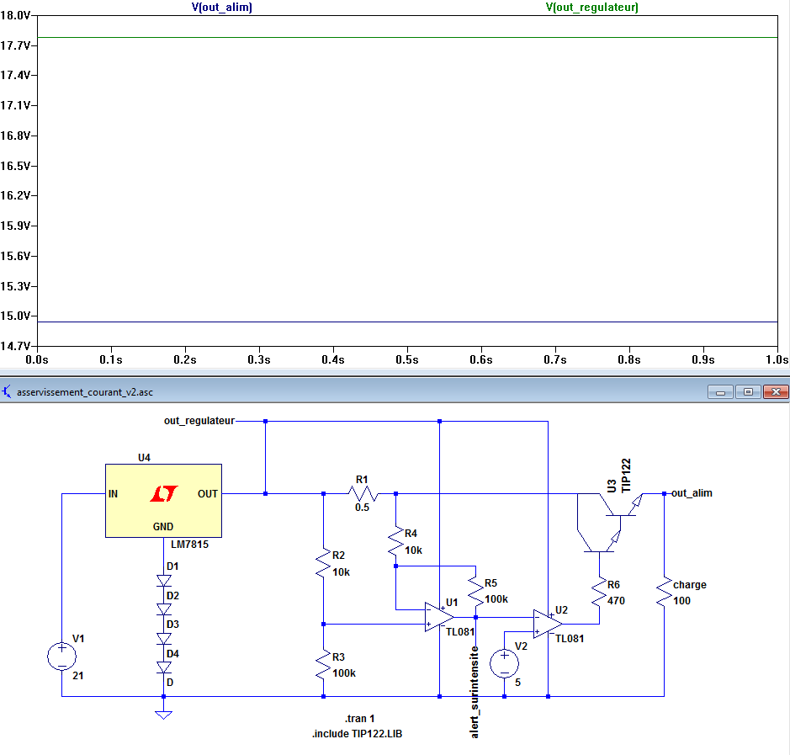Minimize the asservissement_courant_v2.asc window
This screenshot has width=790, height=755.
(720, 392)
